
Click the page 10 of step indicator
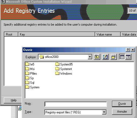coord(132,11)
